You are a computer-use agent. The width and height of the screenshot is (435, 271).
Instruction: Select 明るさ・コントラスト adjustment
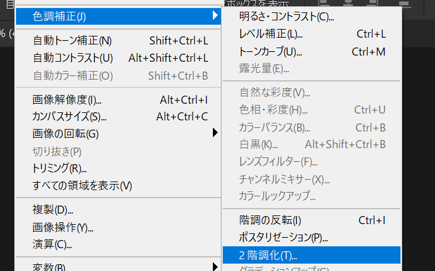pos(286,16)
